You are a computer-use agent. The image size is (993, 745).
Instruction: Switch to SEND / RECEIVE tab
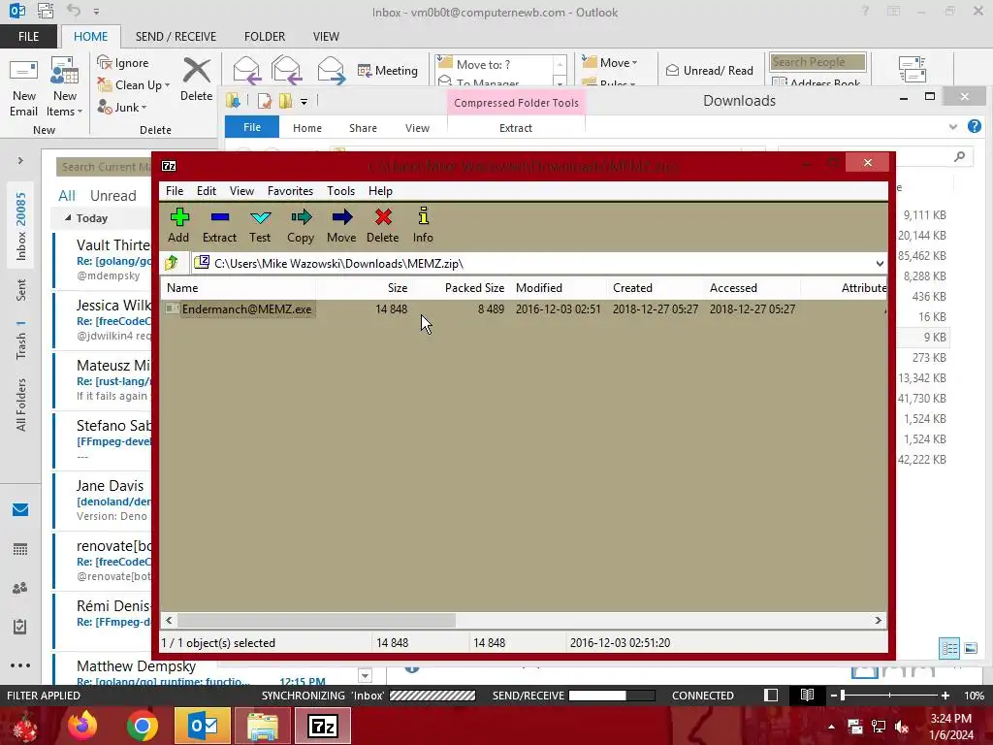[x=176, y=37]
